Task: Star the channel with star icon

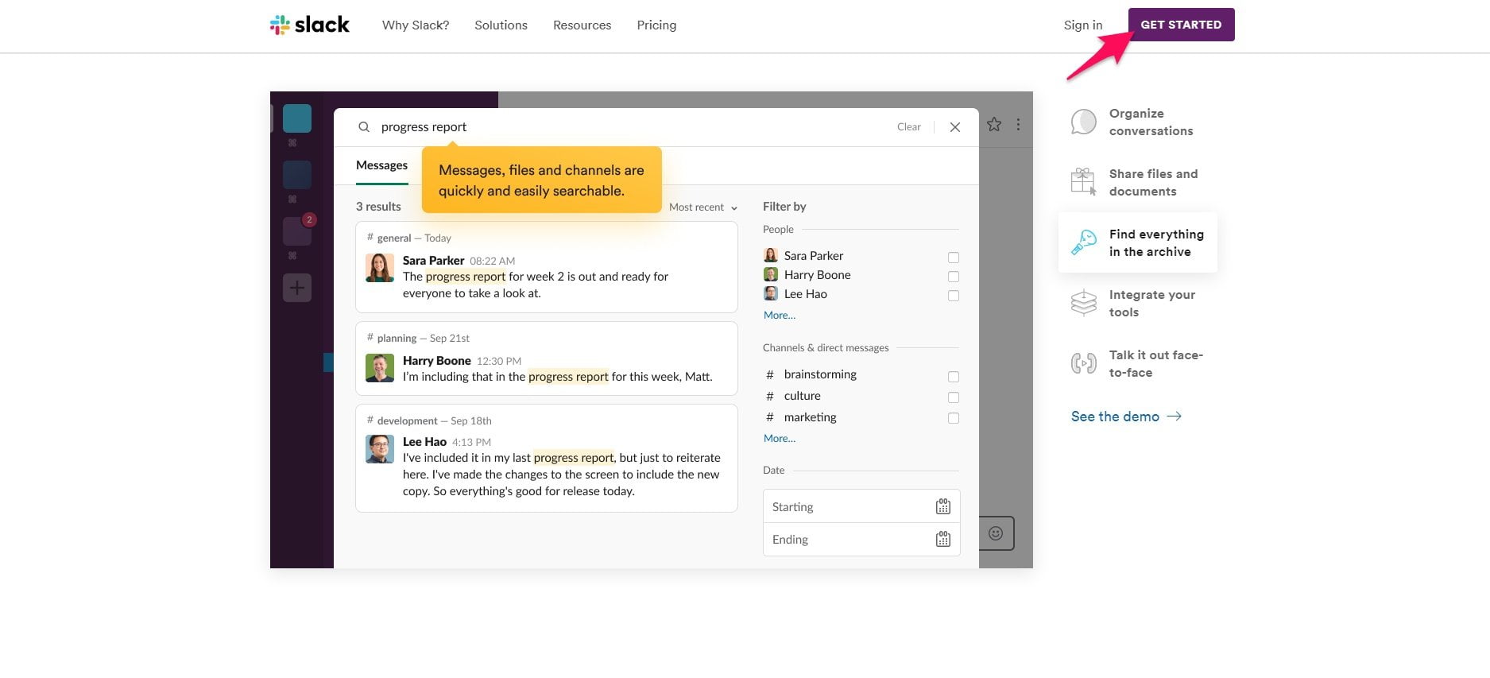Action: click(x=994, y=125)
